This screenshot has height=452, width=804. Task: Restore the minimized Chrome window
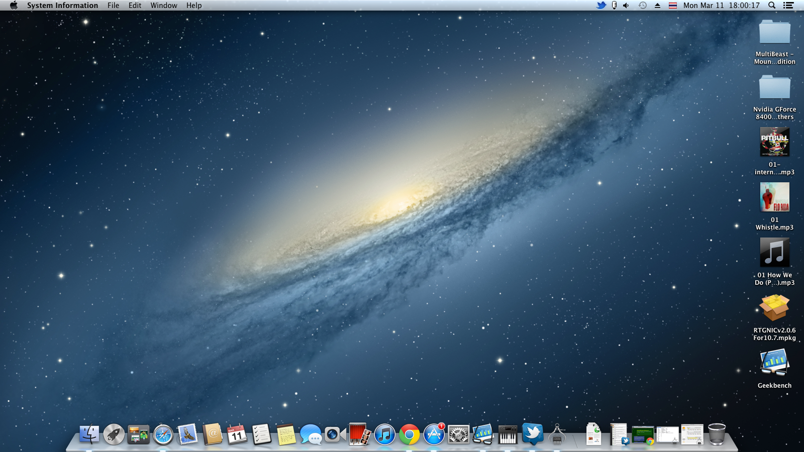click(x=643, y=435)
